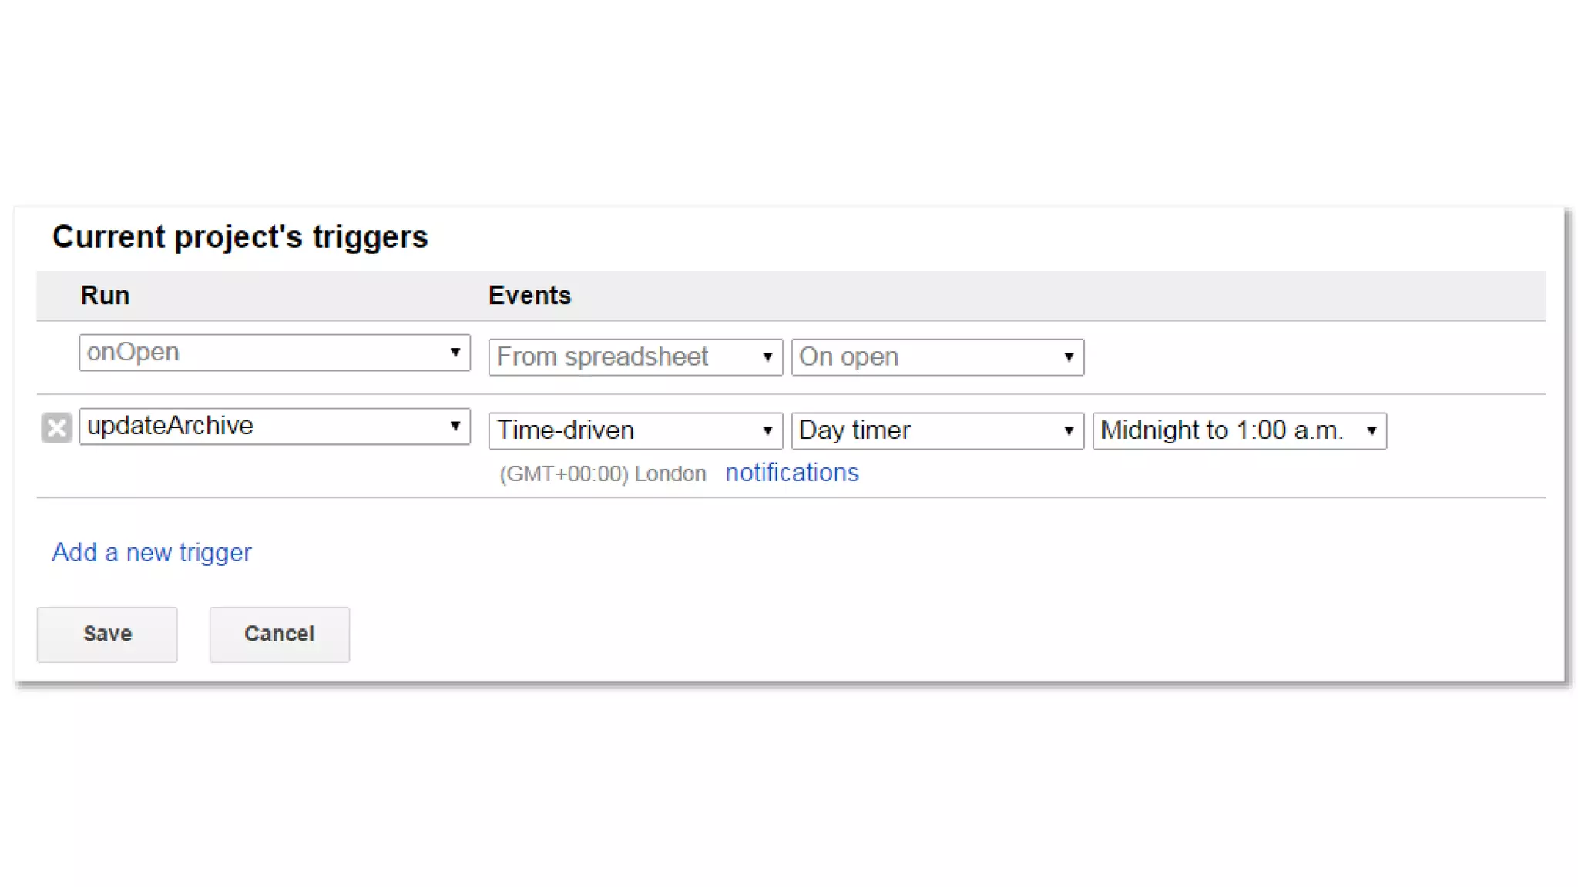
Task: Click the arrow on the Time-driven box
Action: [x=767, y=430]
